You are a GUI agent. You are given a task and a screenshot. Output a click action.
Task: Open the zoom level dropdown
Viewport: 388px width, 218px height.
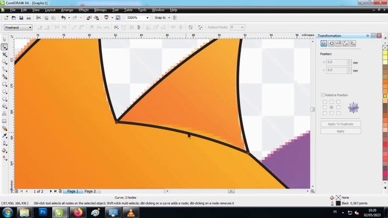click(x=147, y=18)
